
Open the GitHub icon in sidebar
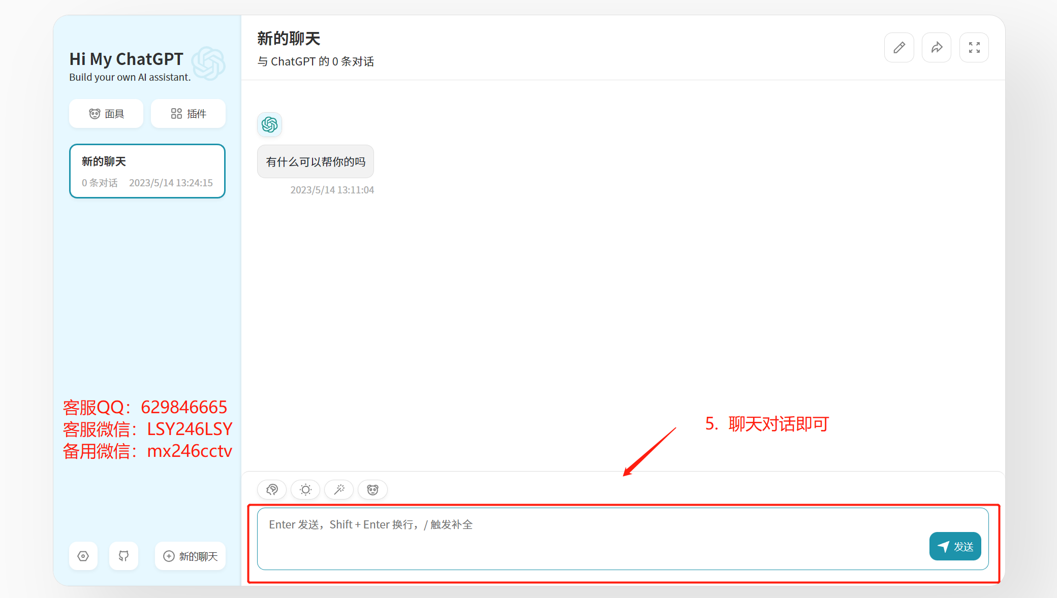(123, 556)
